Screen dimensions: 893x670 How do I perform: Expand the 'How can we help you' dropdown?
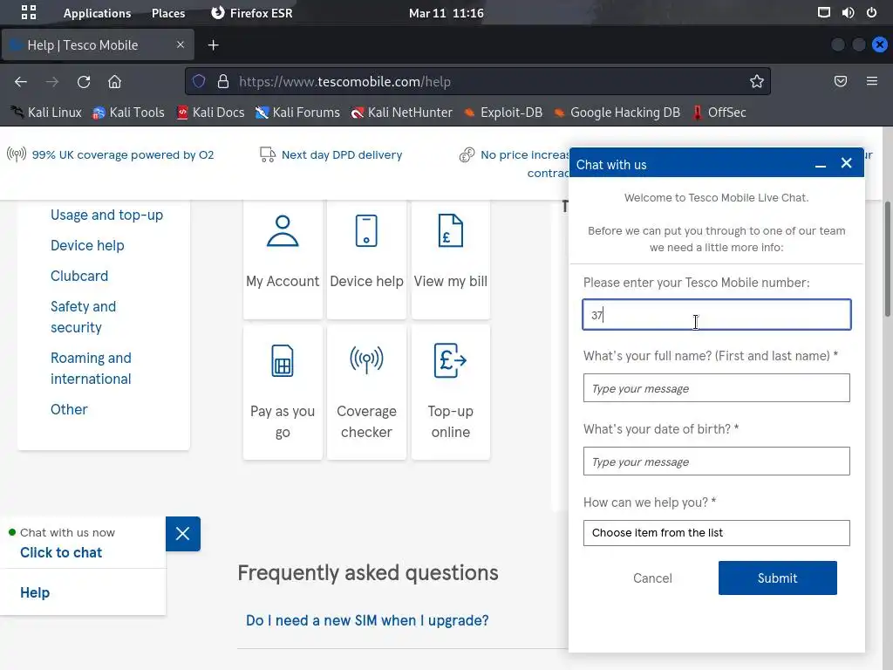[x=717, y=533]
